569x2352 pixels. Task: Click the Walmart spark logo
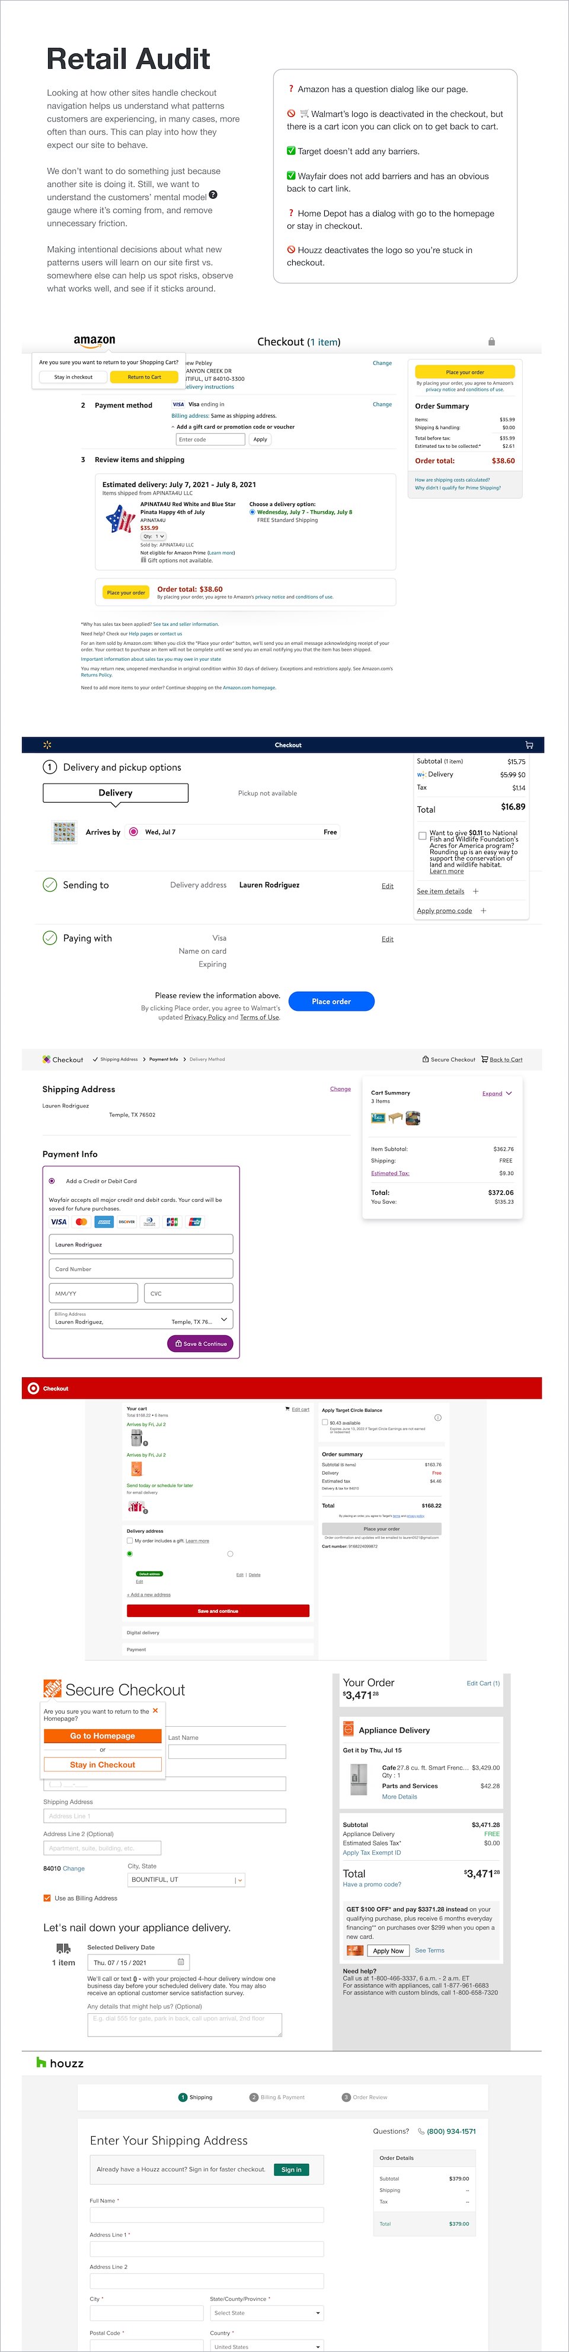[47, 745]
